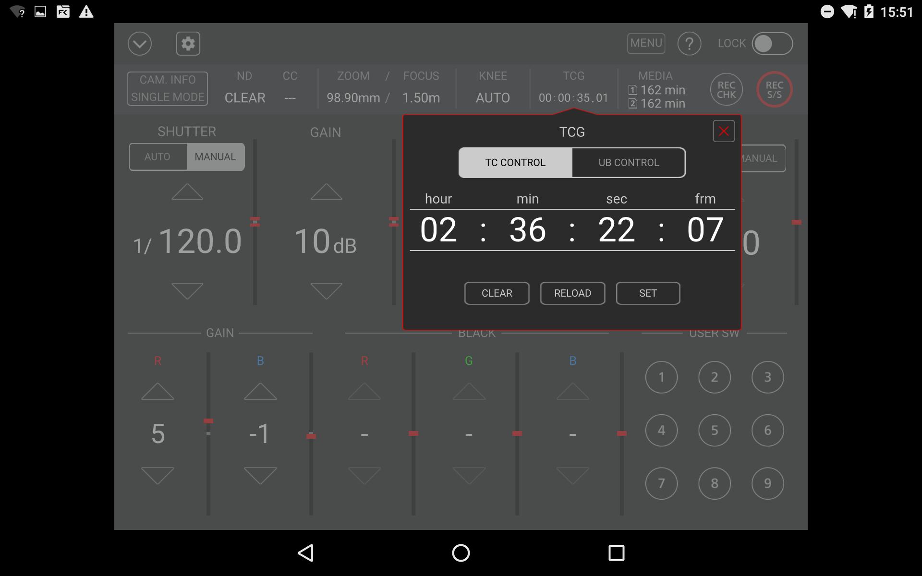Viewport: 922px width, 576px height.
Task: Increase BLACK G with up arrow
Action: pos(469,391)
